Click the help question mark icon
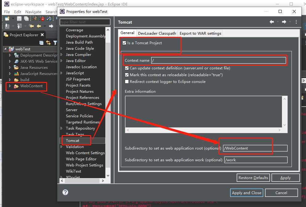This screenshot has height=207, width=306. coord(65,192)
